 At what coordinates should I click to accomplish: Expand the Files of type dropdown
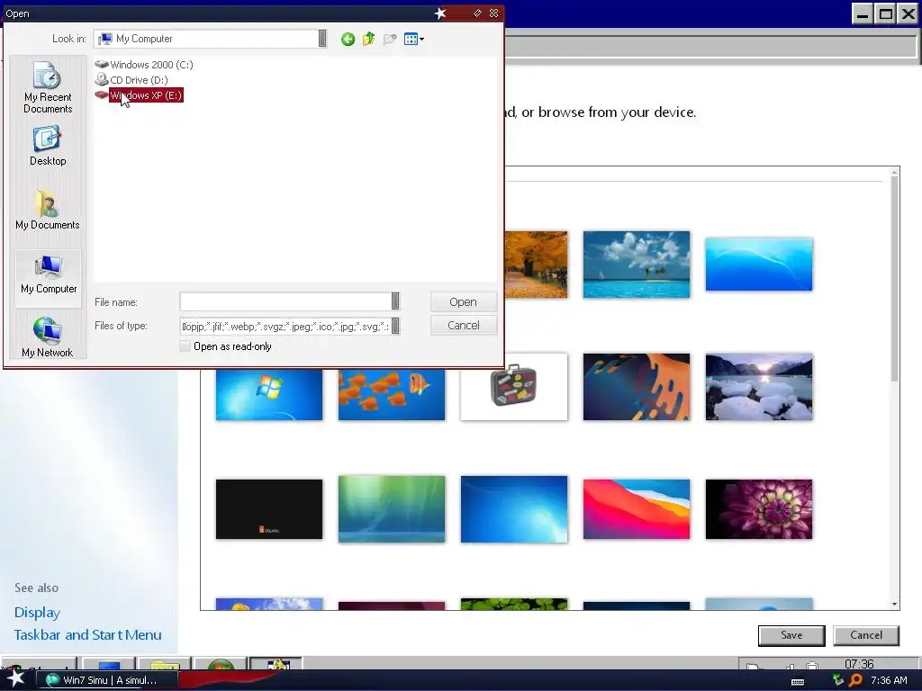pos(395,326)
